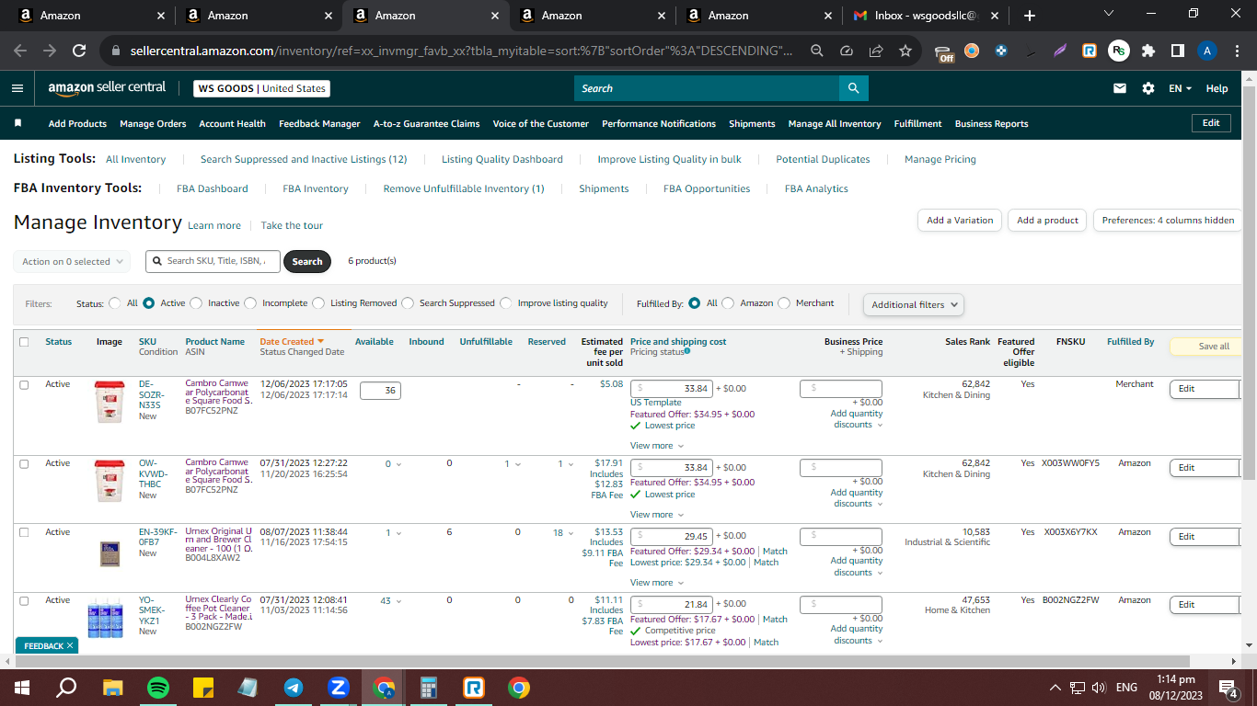Screen dimensions: 1257x706
Task: Close the Feedback tab with its X
Action: tap(70, 646)
